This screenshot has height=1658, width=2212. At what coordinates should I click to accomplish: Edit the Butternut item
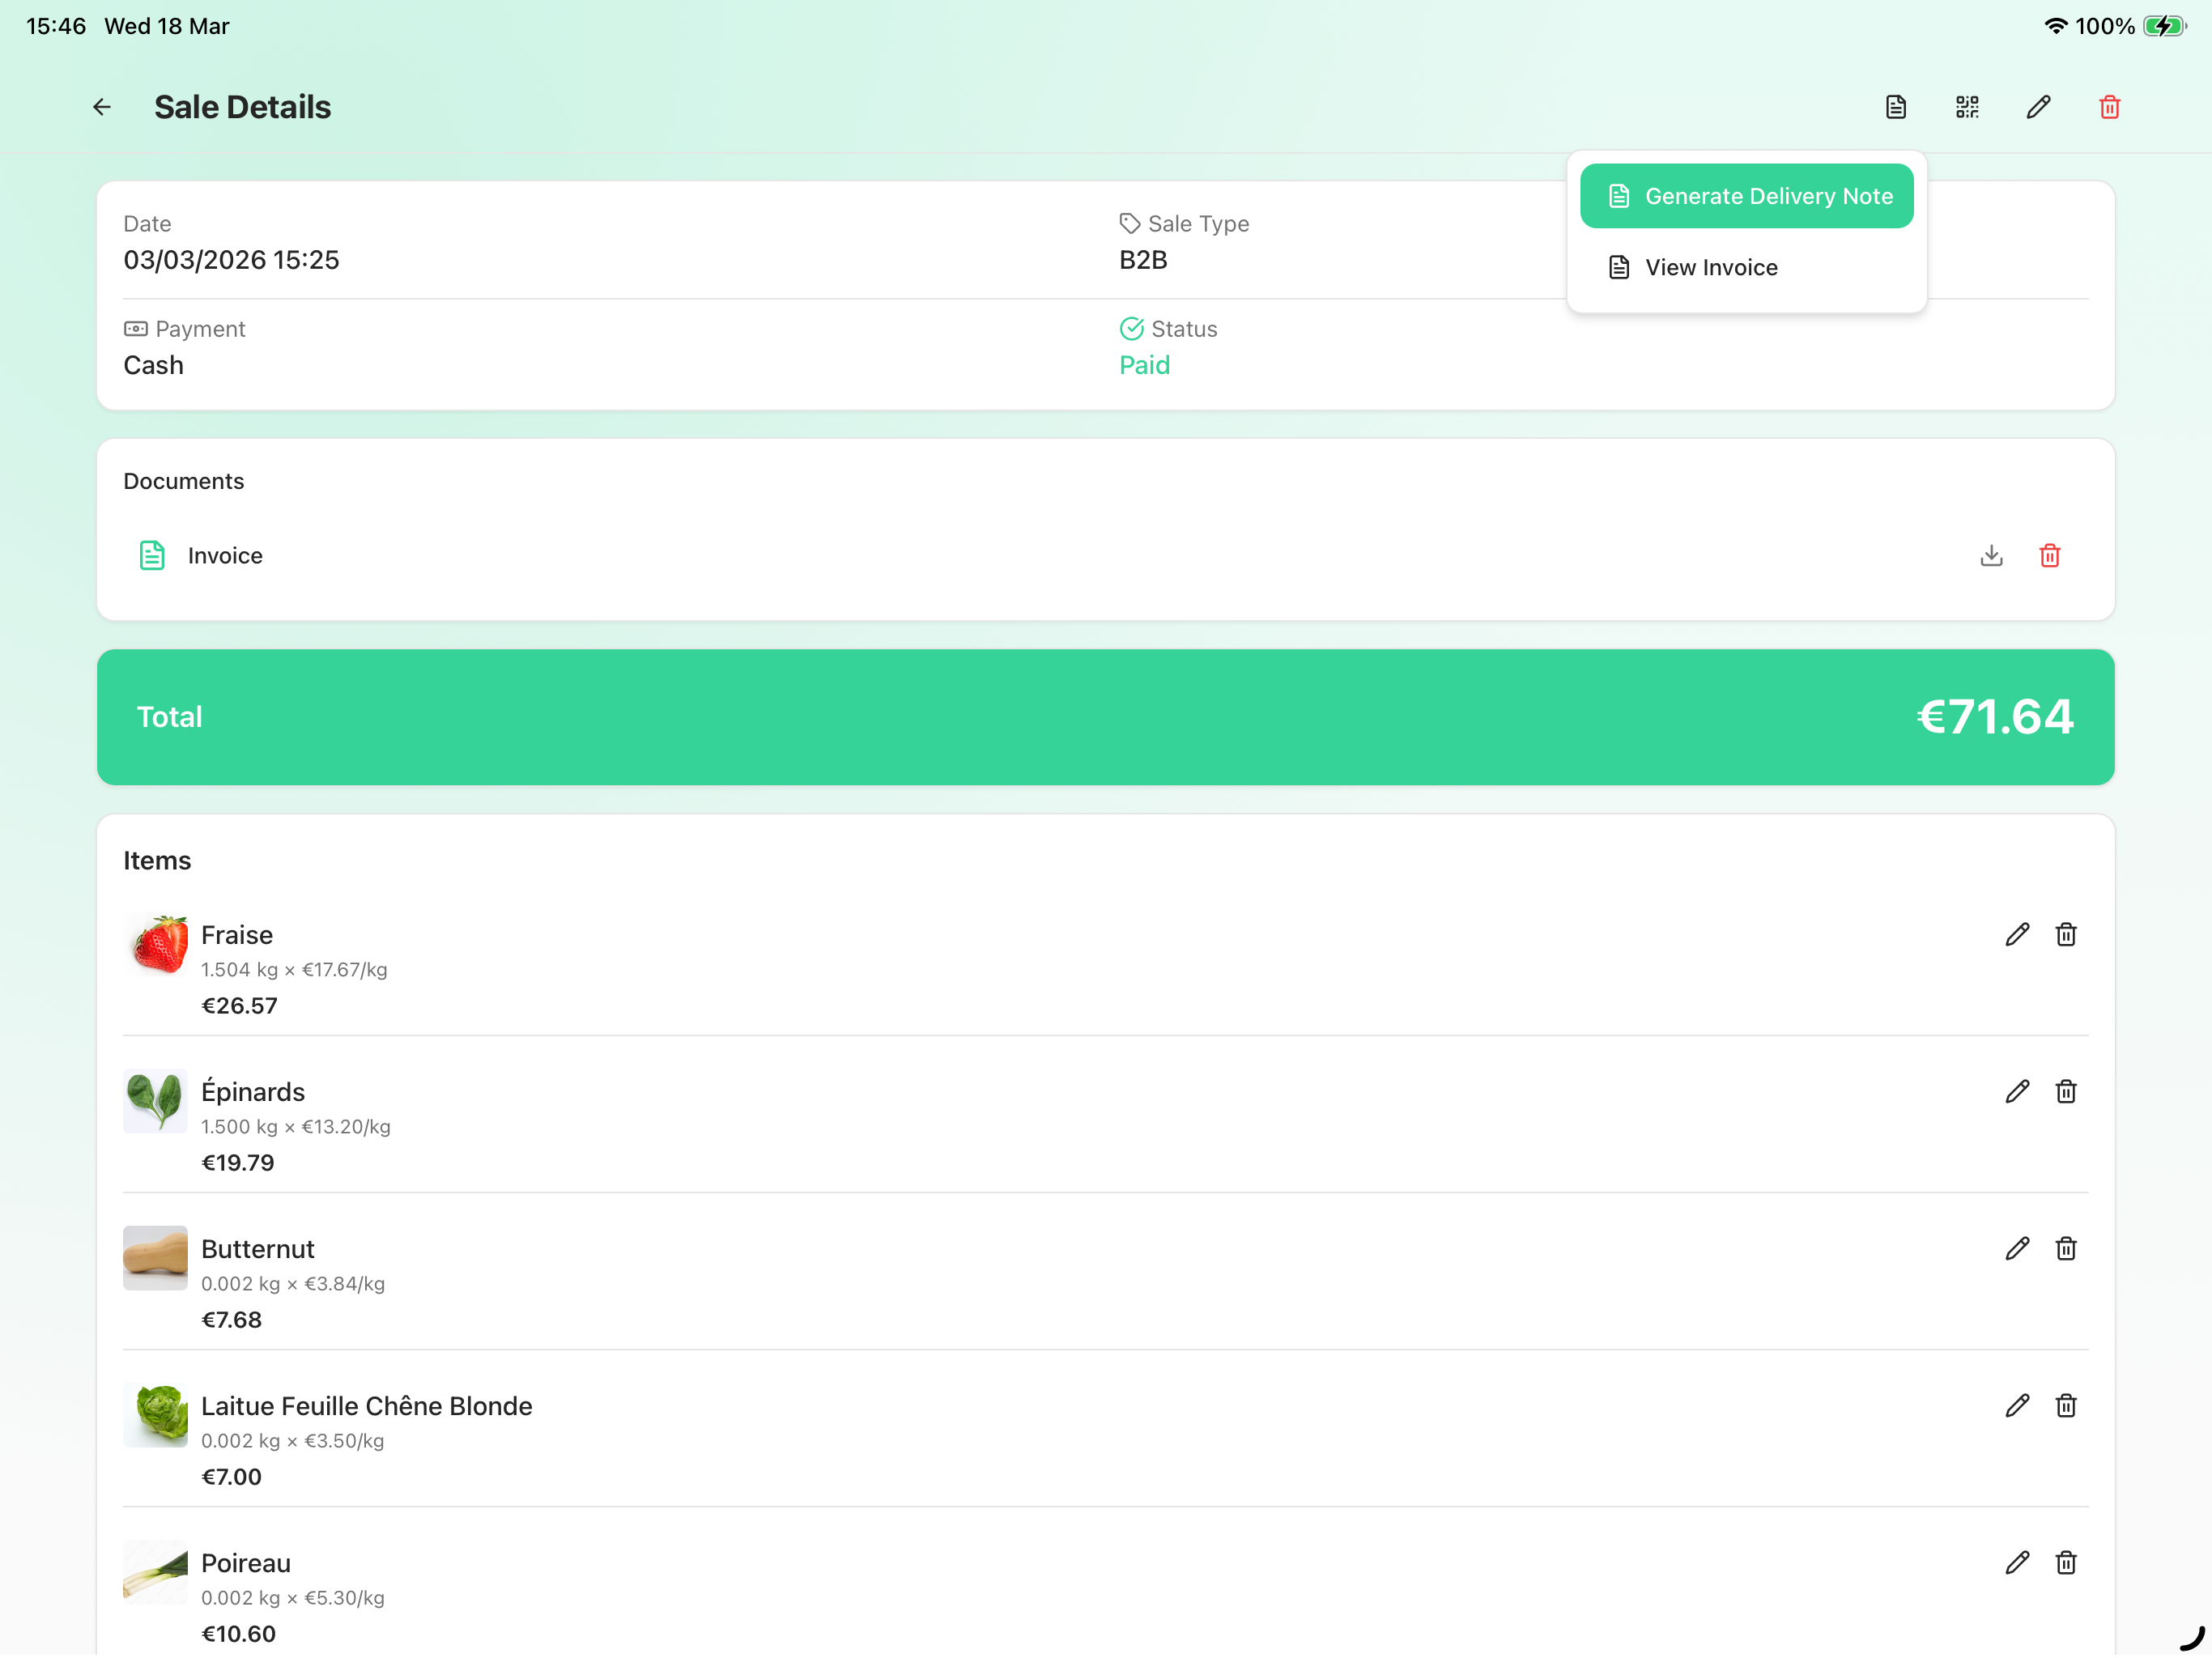pyautogui.click(x=2017, y=1248)
